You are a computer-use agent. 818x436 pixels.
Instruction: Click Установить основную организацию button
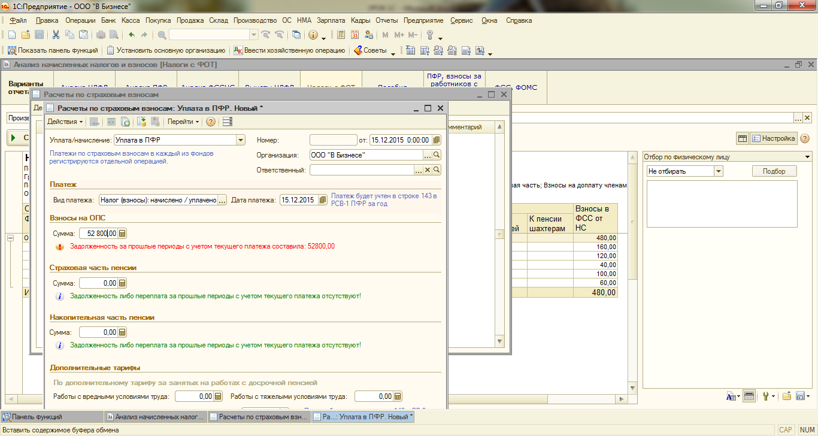166,51
